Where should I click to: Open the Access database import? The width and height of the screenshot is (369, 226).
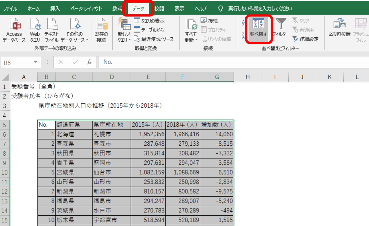click(14, 30)
